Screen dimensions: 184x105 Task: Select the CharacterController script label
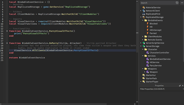click(x=159, y=53)
